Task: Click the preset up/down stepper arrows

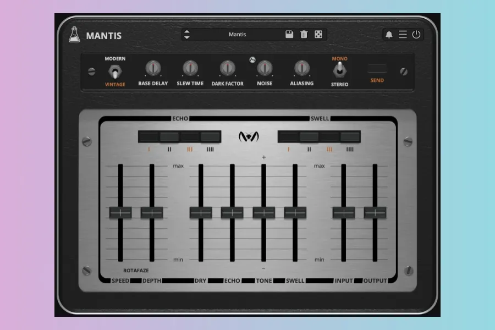Action: coord(187,35)
